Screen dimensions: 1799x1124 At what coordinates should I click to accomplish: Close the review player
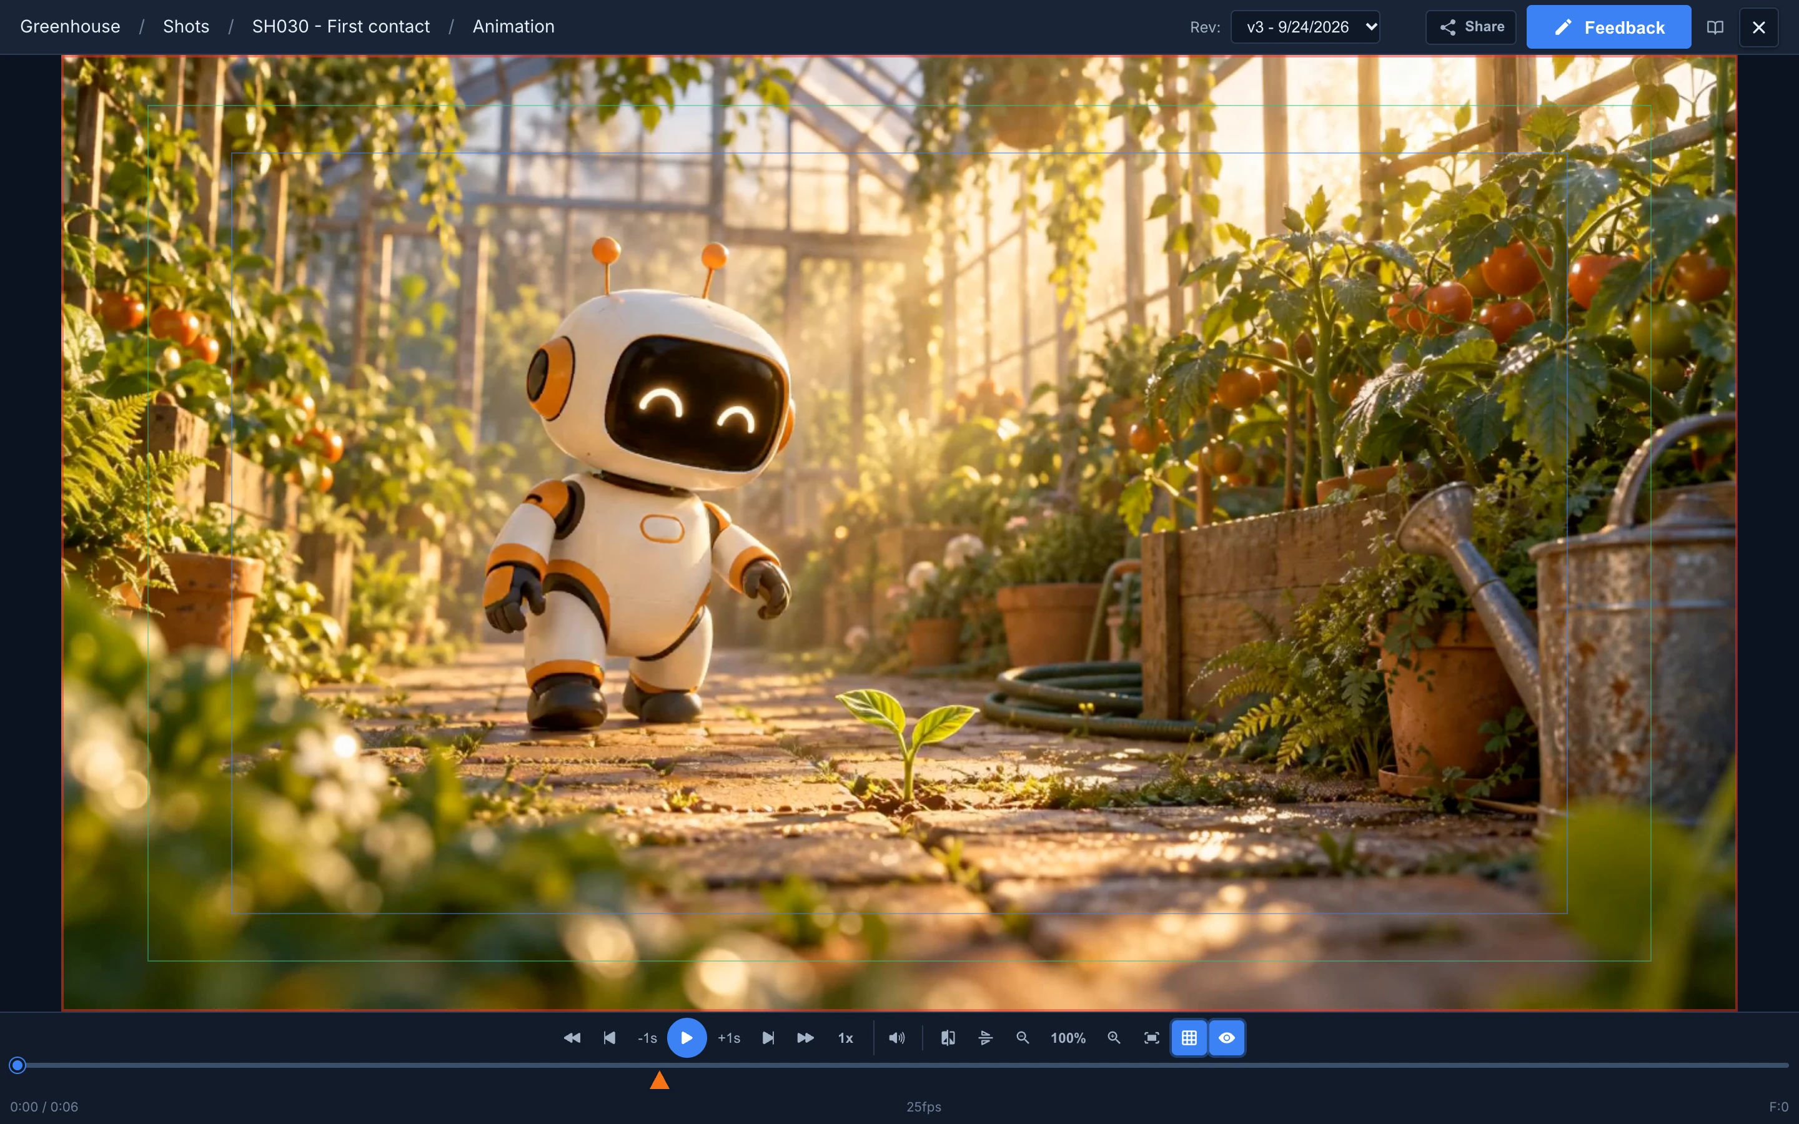pos(1759,27)
